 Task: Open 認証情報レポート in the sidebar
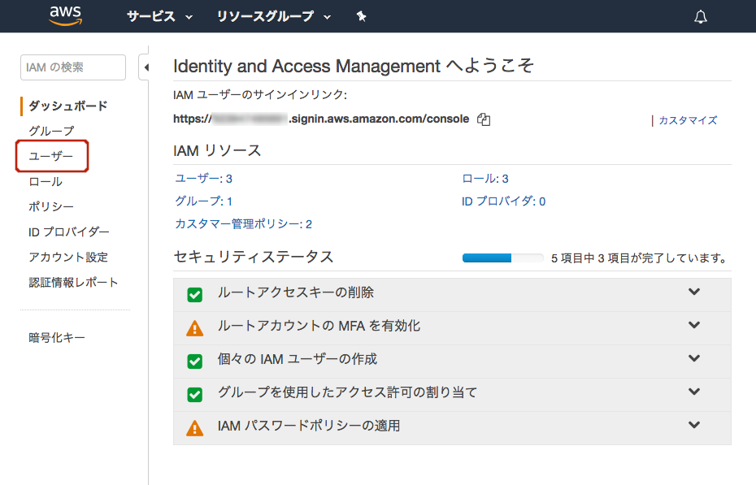pyautogui.click(x=73, y=282)
